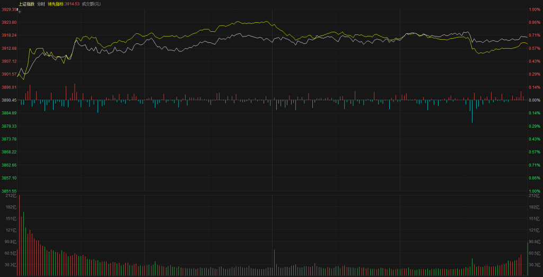The height and width of the screenshot is (277, 543).
Task: Click the left 212亿 volume axis label
Action: (x=10, y=196)
